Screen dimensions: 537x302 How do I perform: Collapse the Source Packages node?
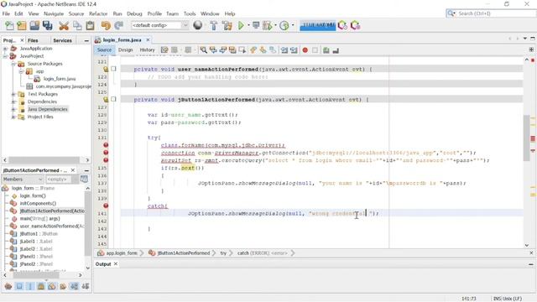pyautogui.click(x=13, y=64)
